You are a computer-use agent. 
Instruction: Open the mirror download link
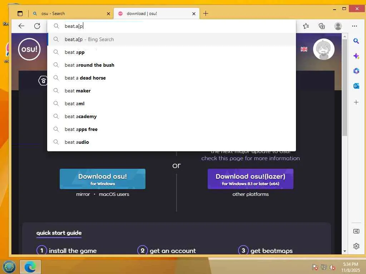pos(83,194)
